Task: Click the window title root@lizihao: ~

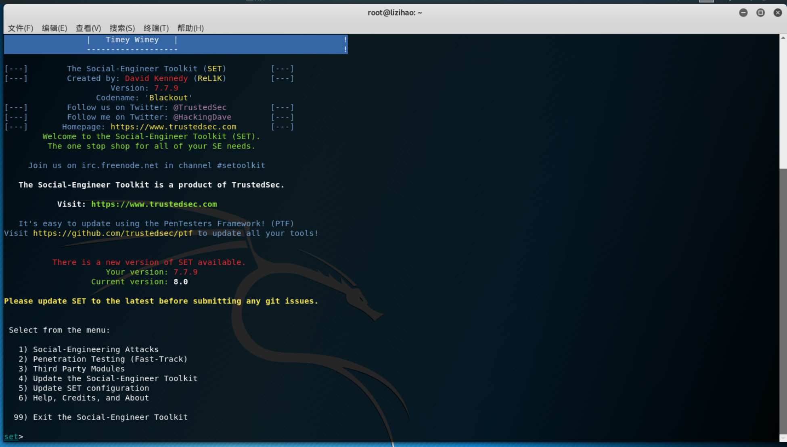Action: (395, 13)
